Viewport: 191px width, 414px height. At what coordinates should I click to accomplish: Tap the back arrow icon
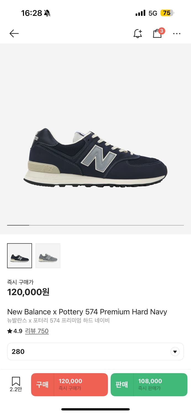click(x=14, y=34)
